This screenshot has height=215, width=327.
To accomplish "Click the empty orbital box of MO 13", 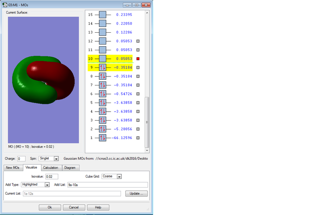I will (103, 32).
